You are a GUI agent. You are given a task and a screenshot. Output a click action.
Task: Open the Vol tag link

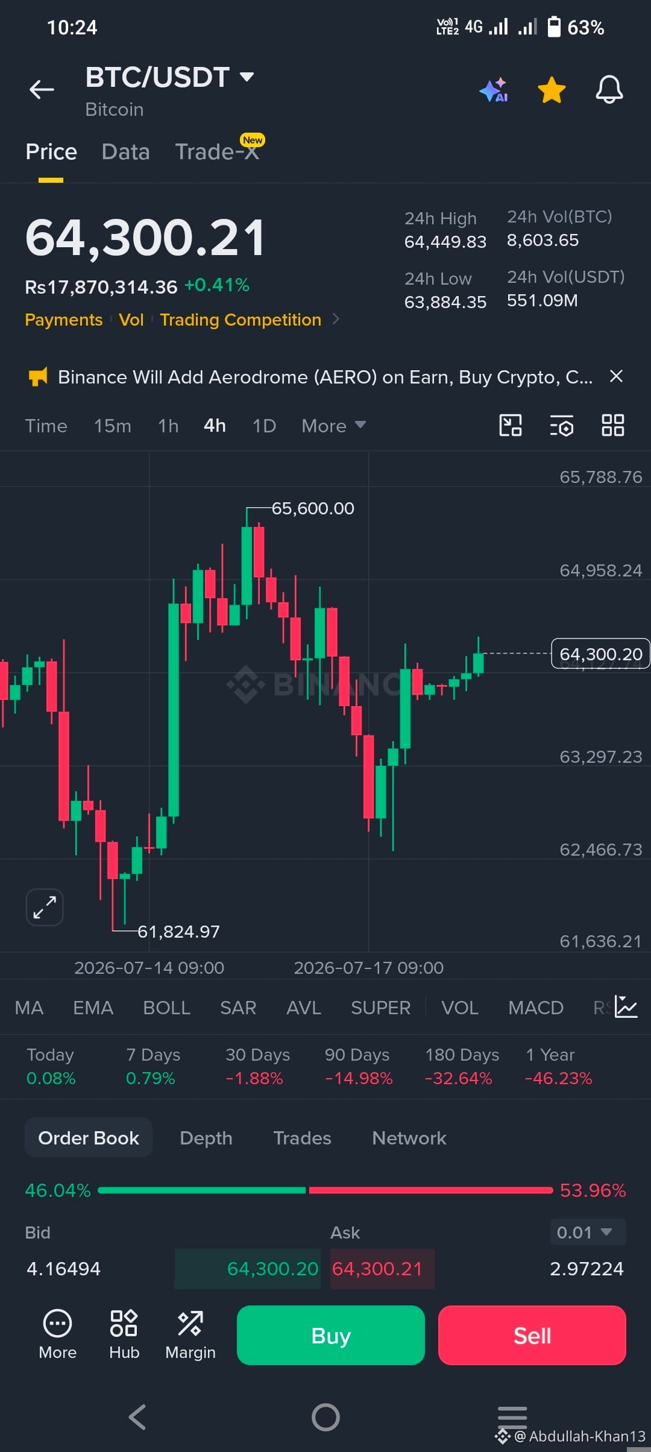(x=131, y=320)
